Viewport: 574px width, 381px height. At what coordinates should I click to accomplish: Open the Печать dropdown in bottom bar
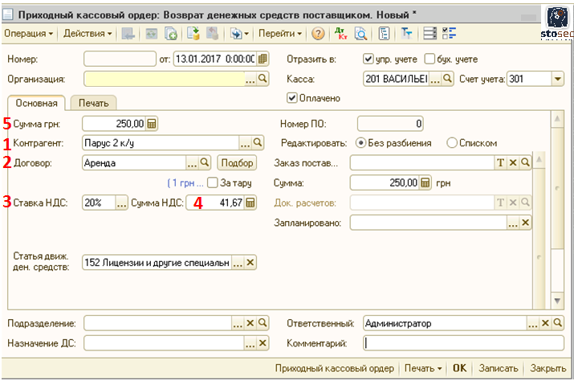click(x=422, y=368)
